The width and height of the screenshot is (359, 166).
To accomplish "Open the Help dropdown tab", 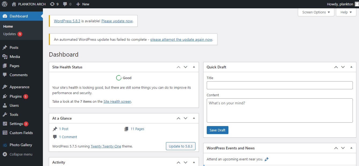I will 346,12.
